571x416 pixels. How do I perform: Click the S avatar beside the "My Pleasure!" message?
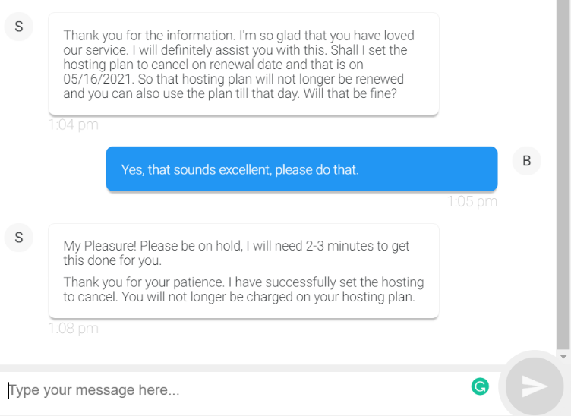click(19, 238)
